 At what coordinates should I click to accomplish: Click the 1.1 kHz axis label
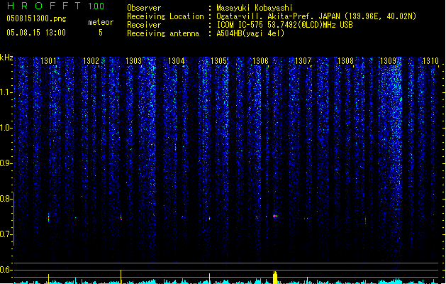point(6,92)
